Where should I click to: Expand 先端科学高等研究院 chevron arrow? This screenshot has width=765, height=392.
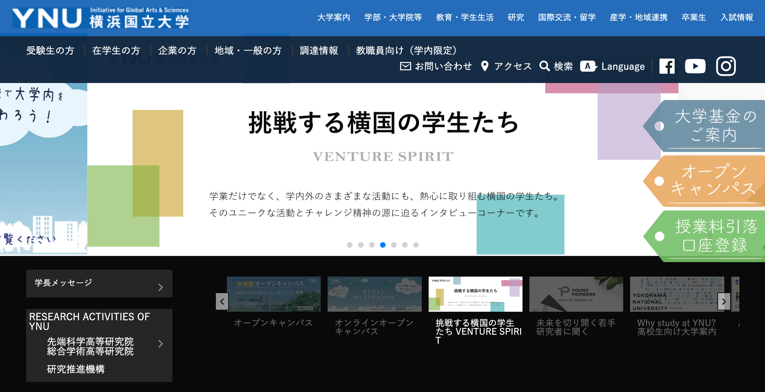coord(160,344)
